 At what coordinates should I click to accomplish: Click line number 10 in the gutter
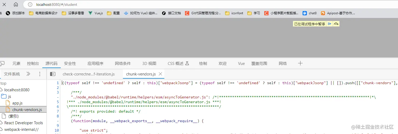(57, 130)
